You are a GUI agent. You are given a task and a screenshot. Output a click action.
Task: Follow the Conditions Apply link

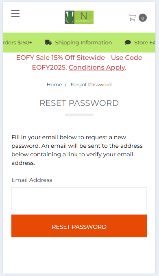click(x=97, y=68)
